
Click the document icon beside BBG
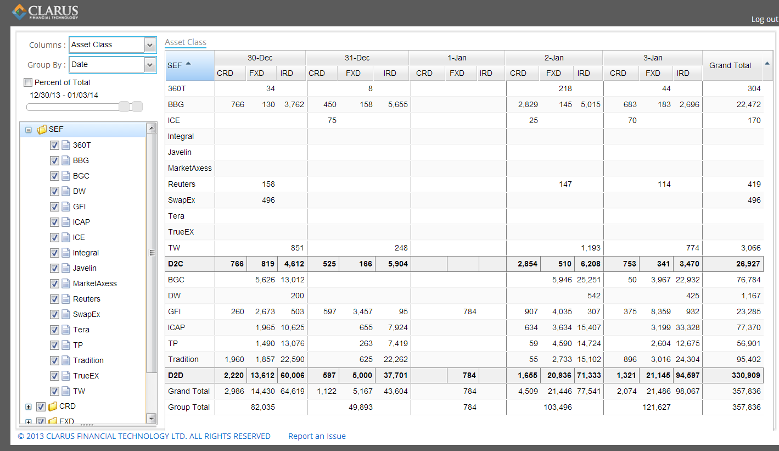66,160
